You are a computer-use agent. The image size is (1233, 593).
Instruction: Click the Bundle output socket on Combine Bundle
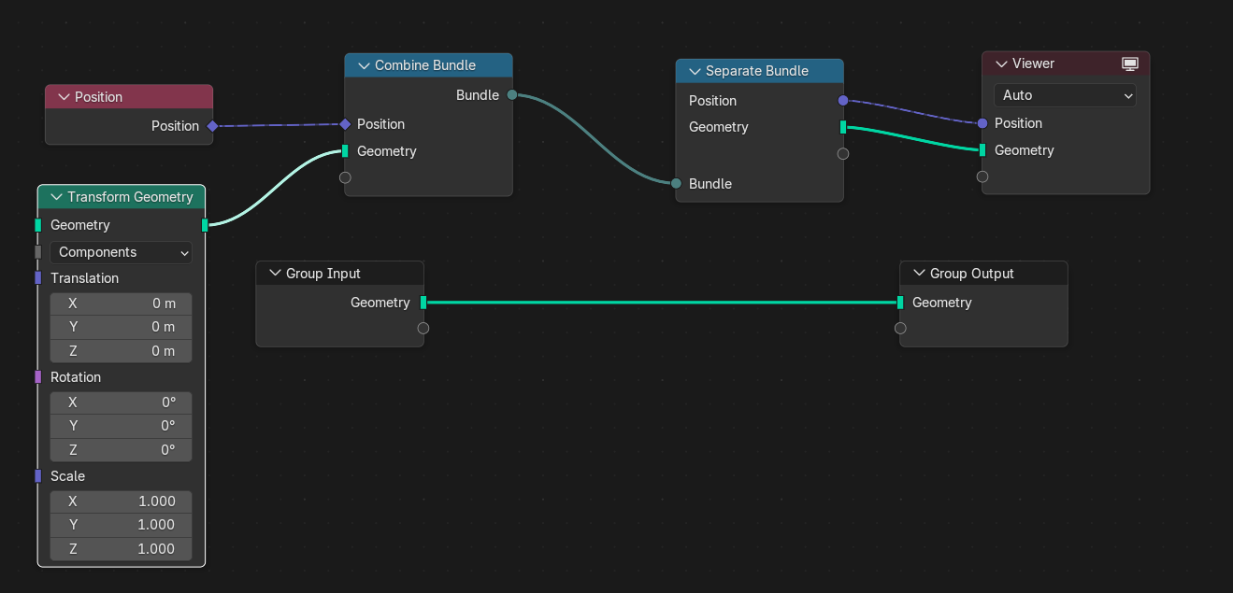pyautogui.click(x=511, y=95)
